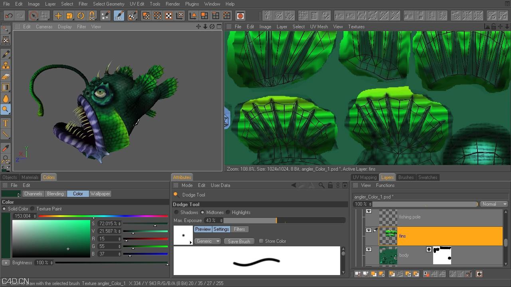The image size is (511, 287).
Task: Open the Generic brush preset dropdown
Action: point(207,241)
